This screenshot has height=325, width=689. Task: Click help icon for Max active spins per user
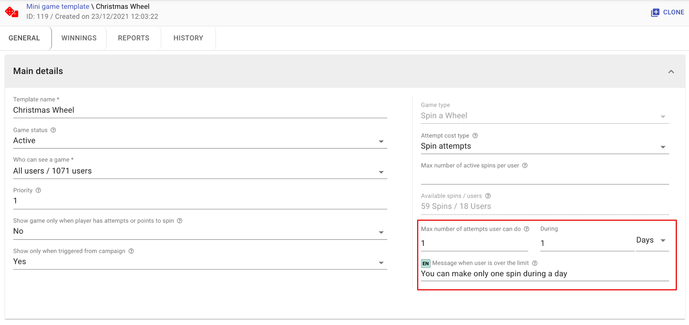525,166
